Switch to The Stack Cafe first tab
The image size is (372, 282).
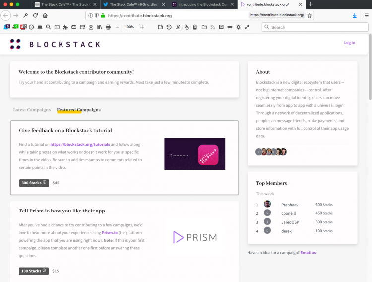[x=65, y=4]
